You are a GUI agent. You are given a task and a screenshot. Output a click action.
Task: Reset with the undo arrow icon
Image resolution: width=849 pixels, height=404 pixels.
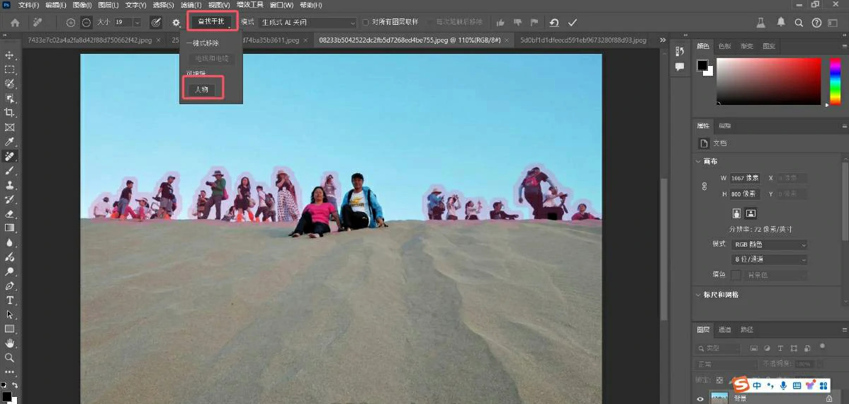click(x=554, y=22)
